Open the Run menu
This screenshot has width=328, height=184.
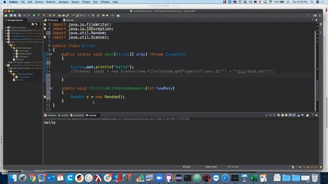pos(95,2)
